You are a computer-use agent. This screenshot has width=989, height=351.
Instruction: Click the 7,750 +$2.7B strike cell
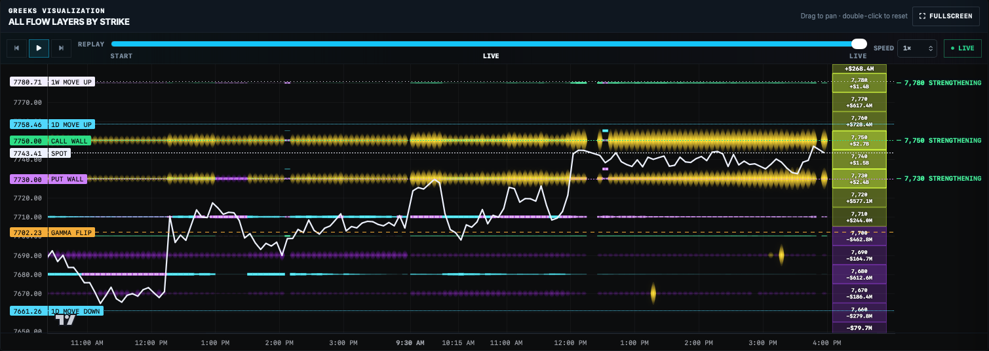click(x=859, y=140)
